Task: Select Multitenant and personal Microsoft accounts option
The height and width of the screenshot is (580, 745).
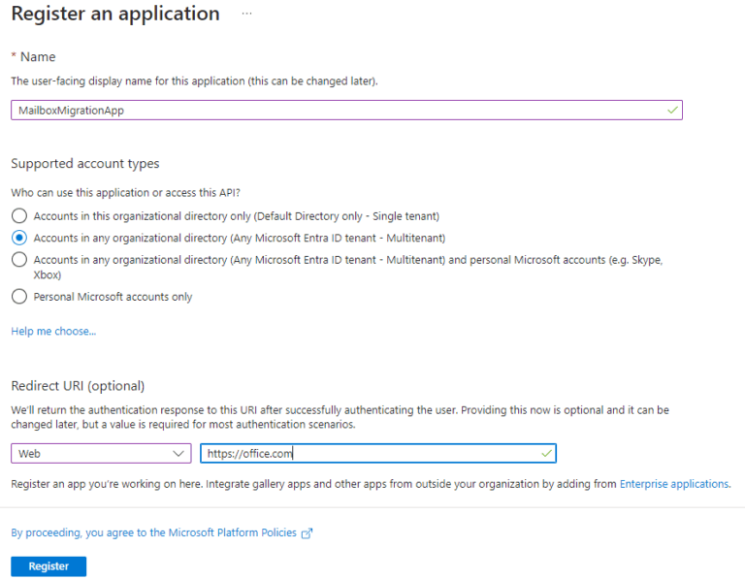Action: pos(19,260)
